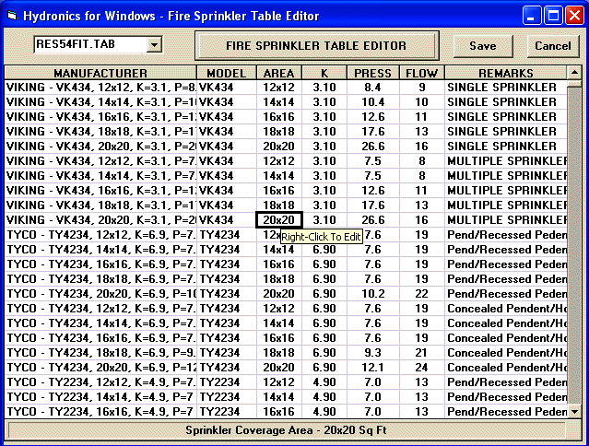
Task: Click pressure value 12.1
Action: pyautogui.click(x=372, y=367)
